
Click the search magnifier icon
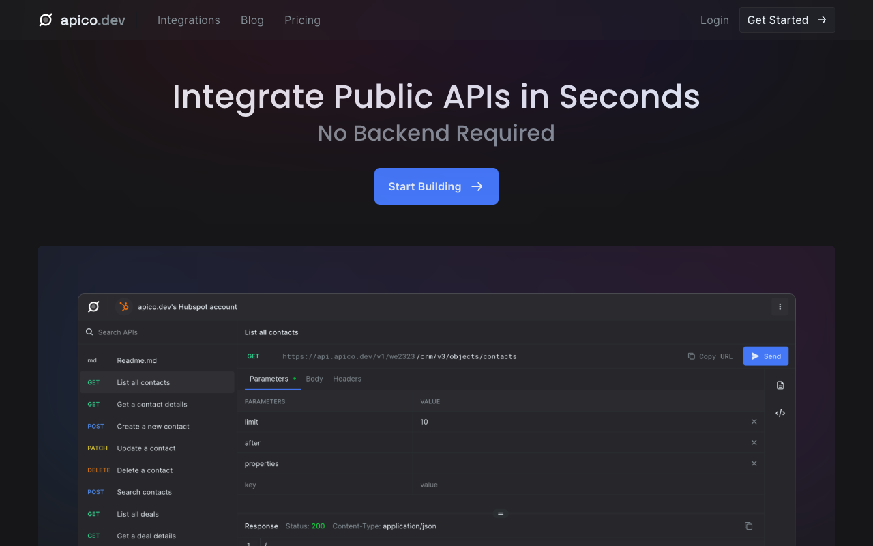click(89, 332)
